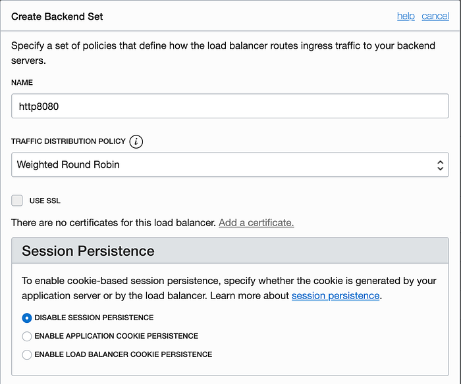Click the NAME field label
461x384 pixels.
(22, 83)
